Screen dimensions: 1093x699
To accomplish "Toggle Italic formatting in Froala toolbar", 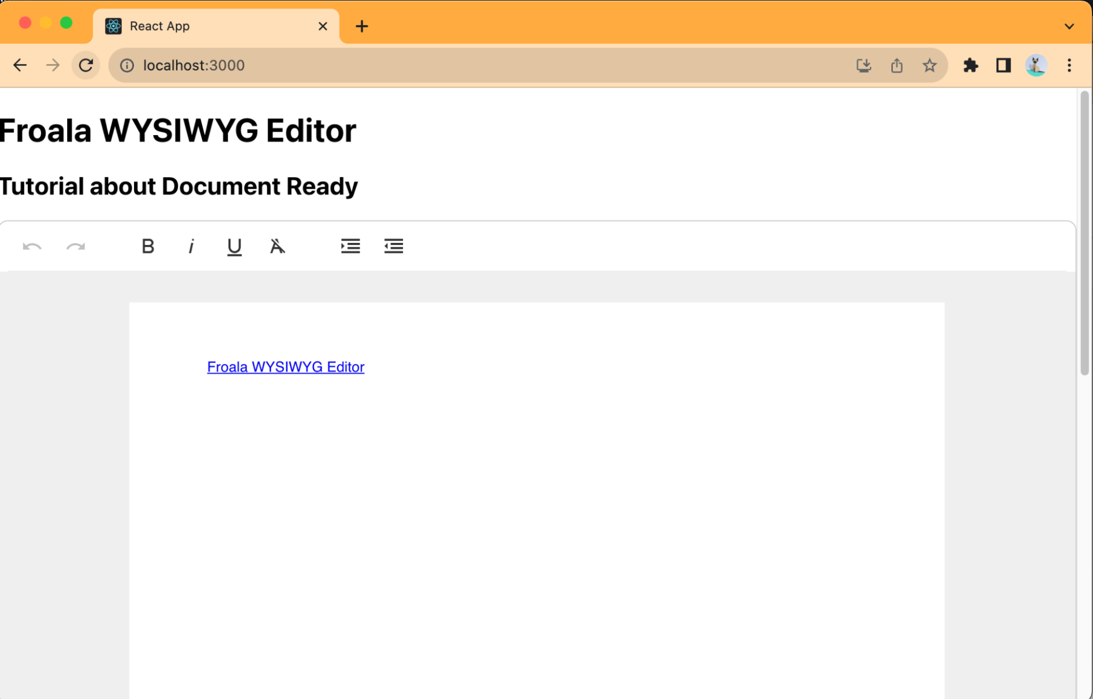I will point(191,247).
